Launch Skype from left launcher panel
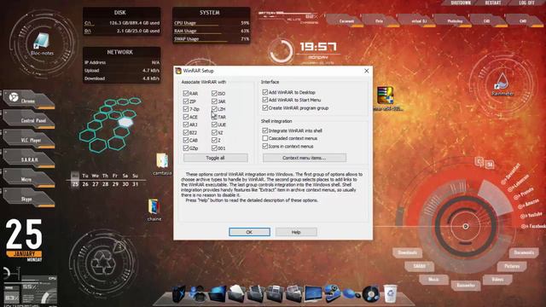The image size is (546, 307). click(28, 198)
